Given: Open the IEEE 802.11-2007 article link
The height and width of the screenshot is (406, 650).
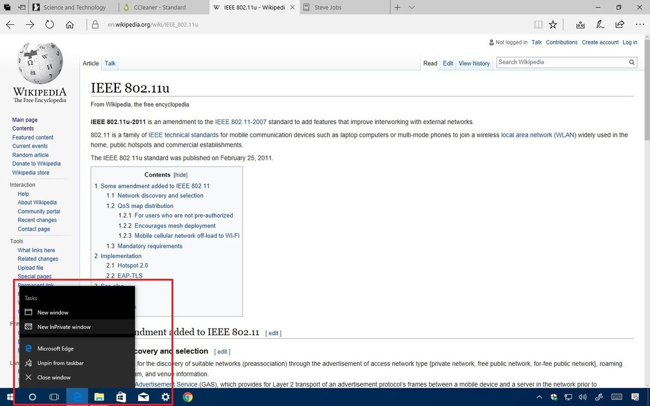Looking at the screenshot, I should coord(240,122).
